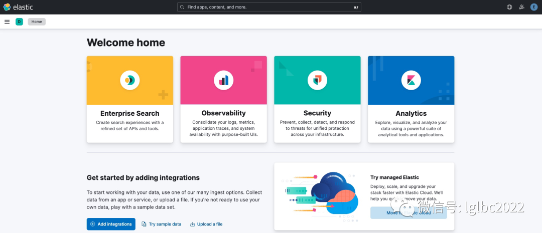Image resolution: width=542 pixels, height=233 pixels.
Task: Select the Home breadcrumb
Action: [x=37, y=22]
